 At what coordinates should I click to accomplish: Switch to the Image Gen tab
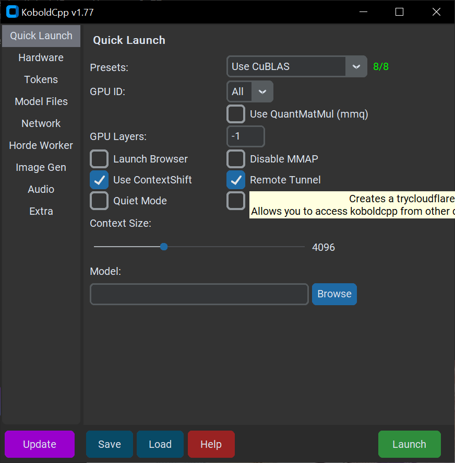click(41, 167)
